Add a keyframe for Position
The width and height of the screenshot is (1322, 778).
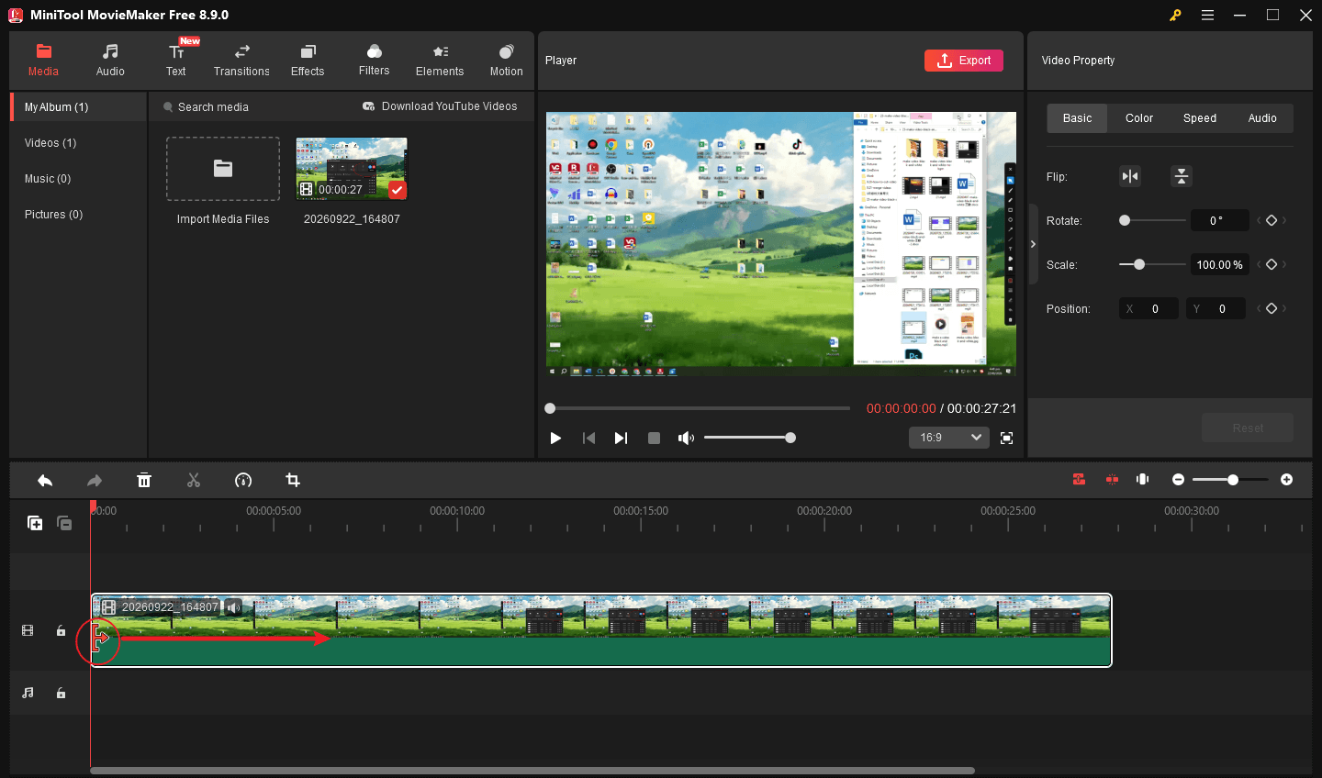[x=1272, y=308]
